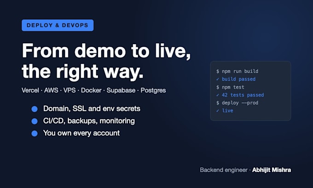313x188 pixels.
Task: Click "Docker" in the tech list
Action: coord(91,90)
